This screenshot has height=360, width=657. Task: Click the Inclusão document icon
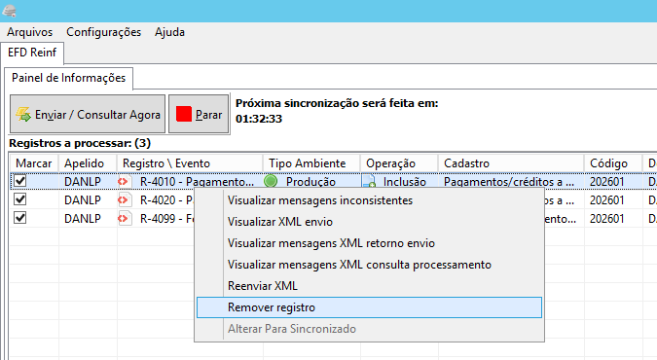point(369,182)
